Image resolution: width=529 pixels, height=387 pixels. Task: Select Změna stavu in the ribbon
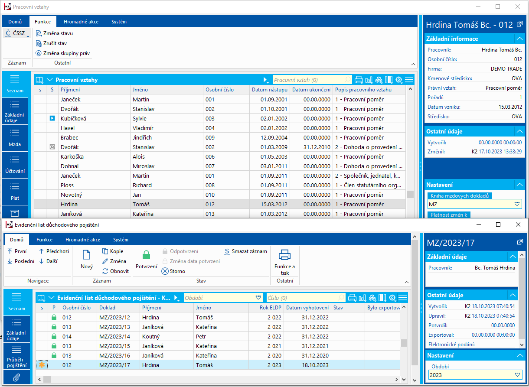click(x=58, y=33)
